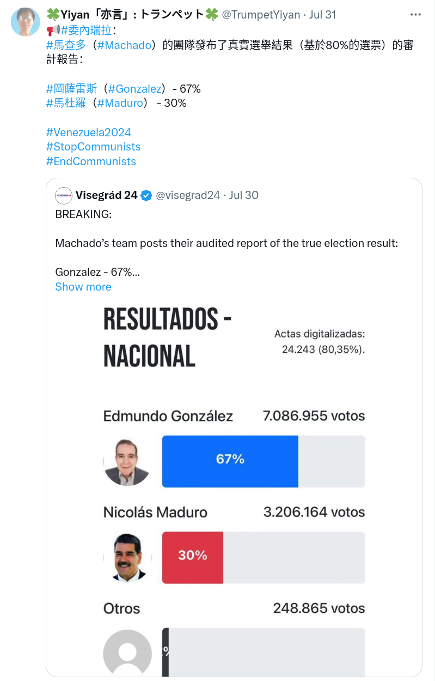Click the blue 67% result bar
The image size is (435, 681).
tap(230, 461)
